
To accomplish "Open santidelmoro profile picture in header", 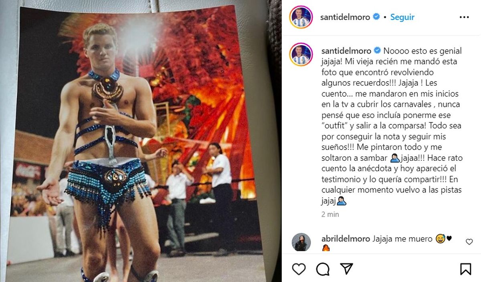I will pyautogui.click(x=301, y=17).
